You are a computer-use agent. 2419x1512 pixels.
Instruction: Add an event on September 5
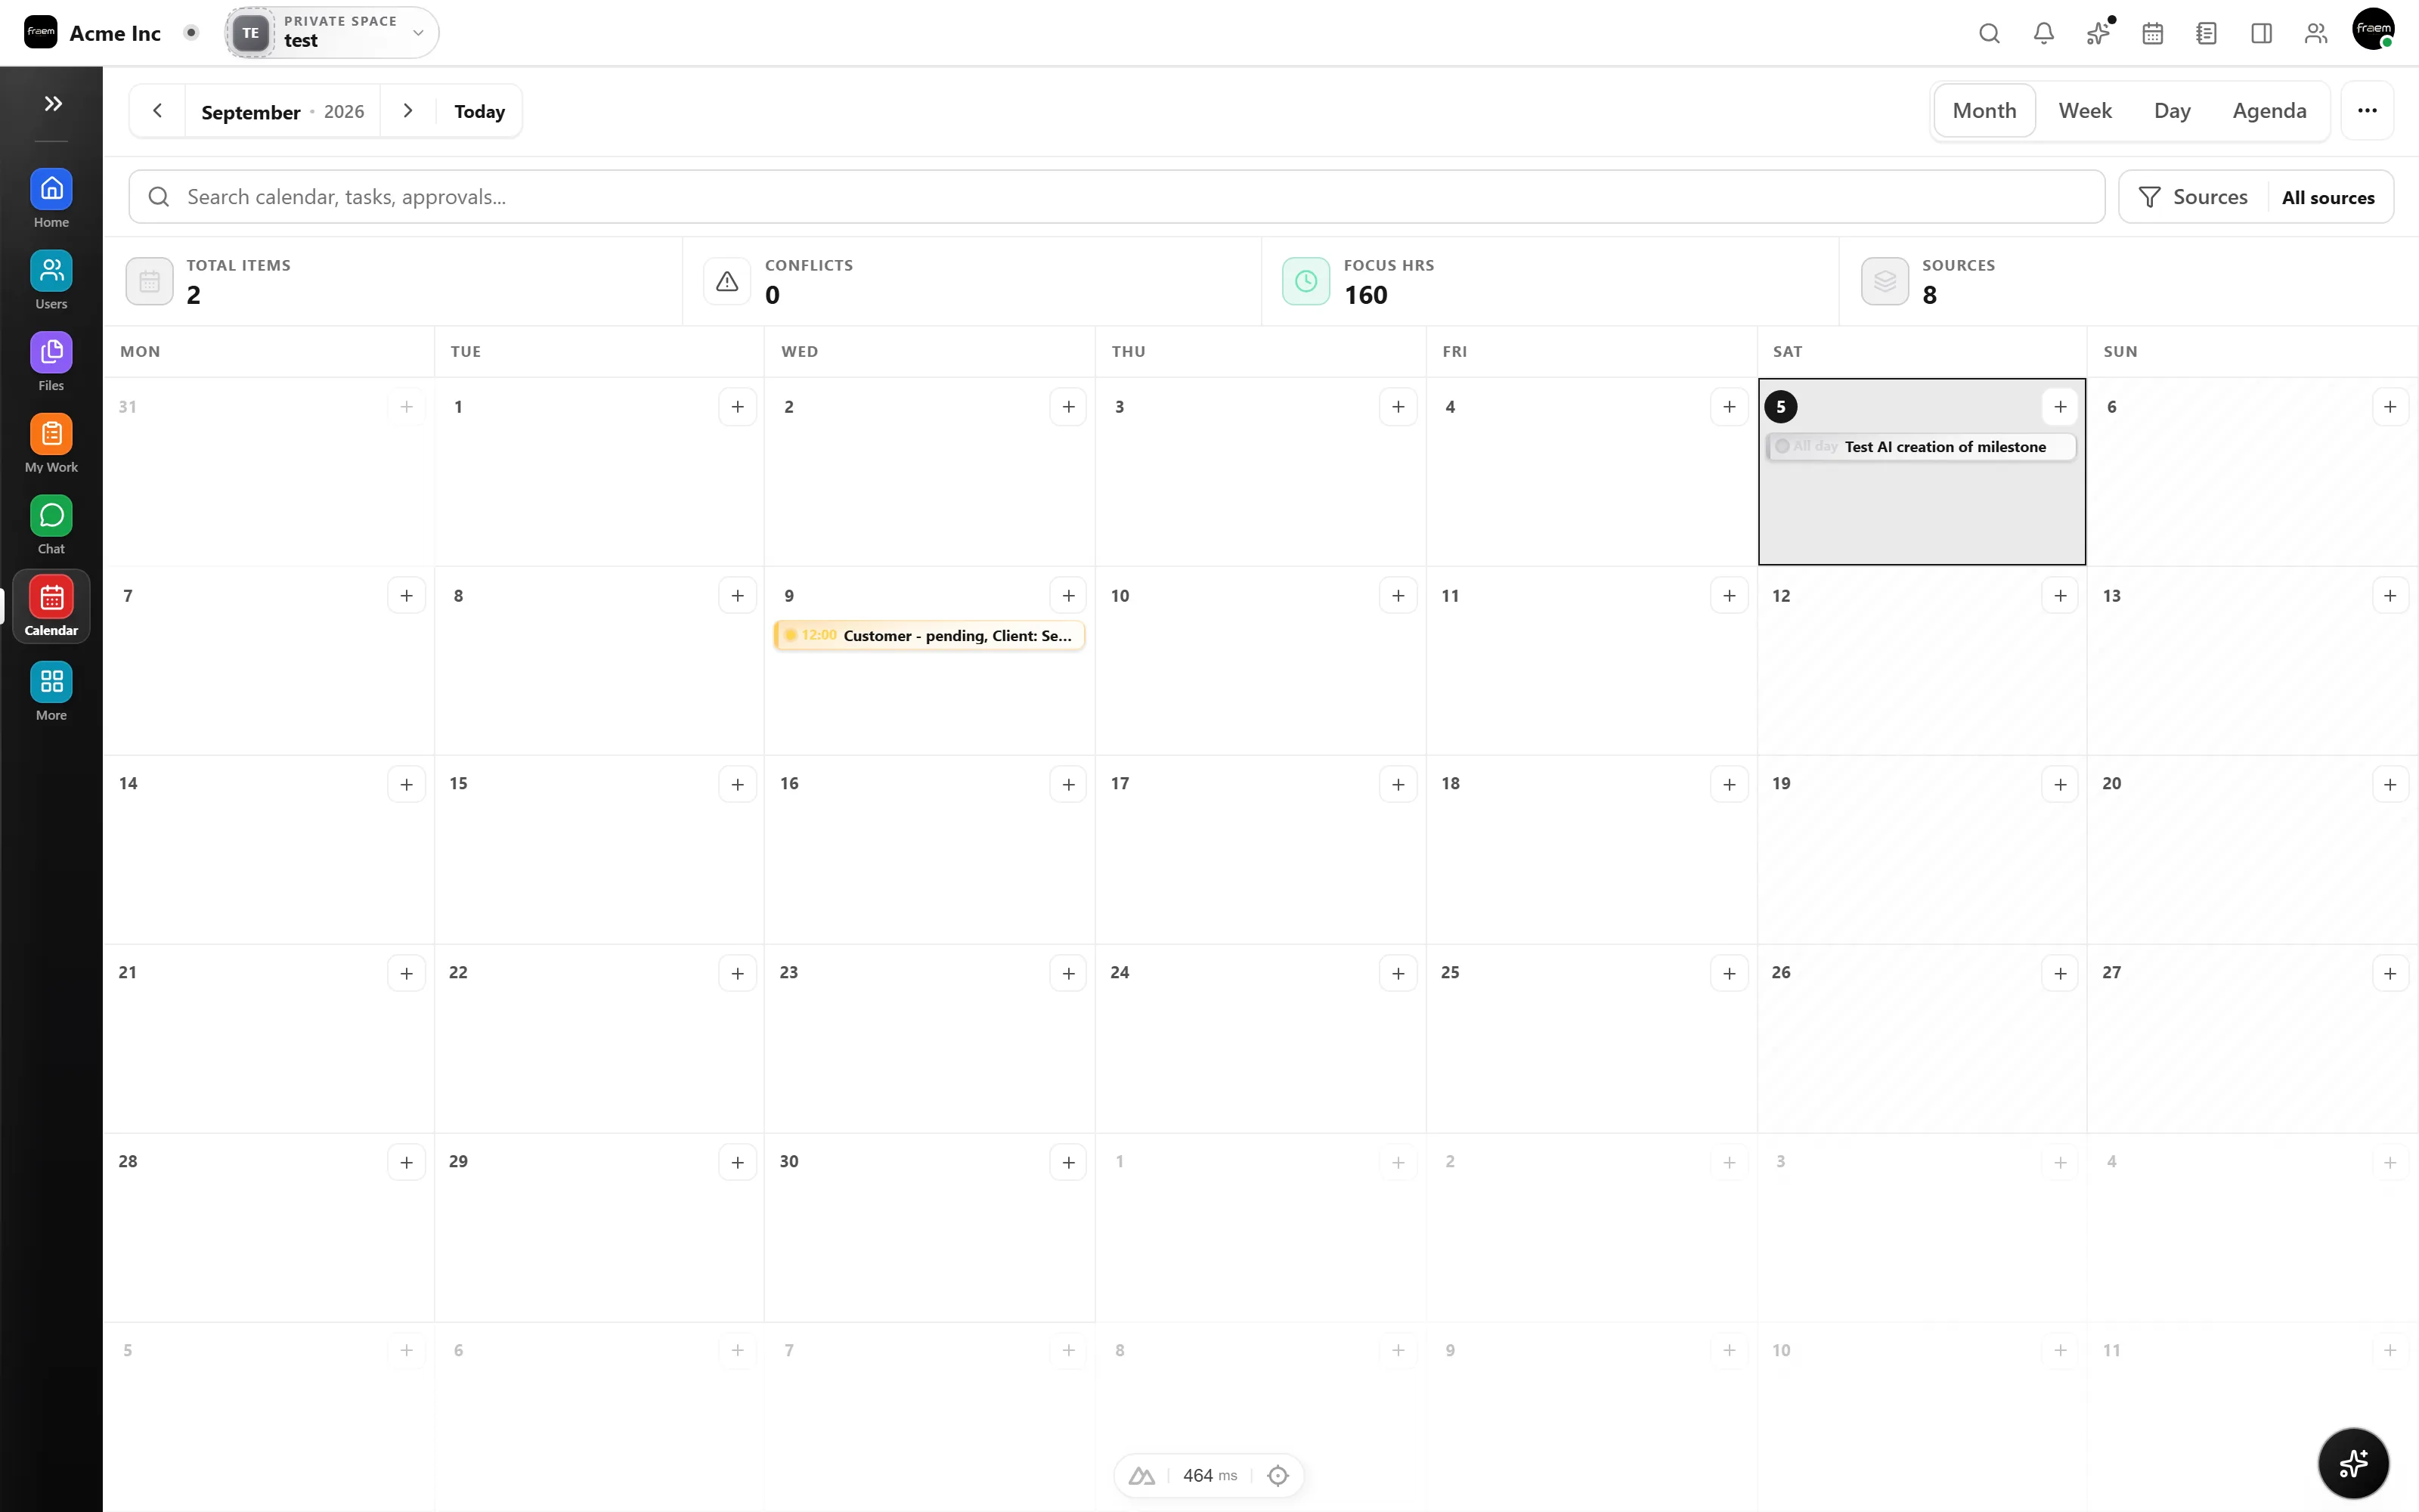[x=2060, y=407]
